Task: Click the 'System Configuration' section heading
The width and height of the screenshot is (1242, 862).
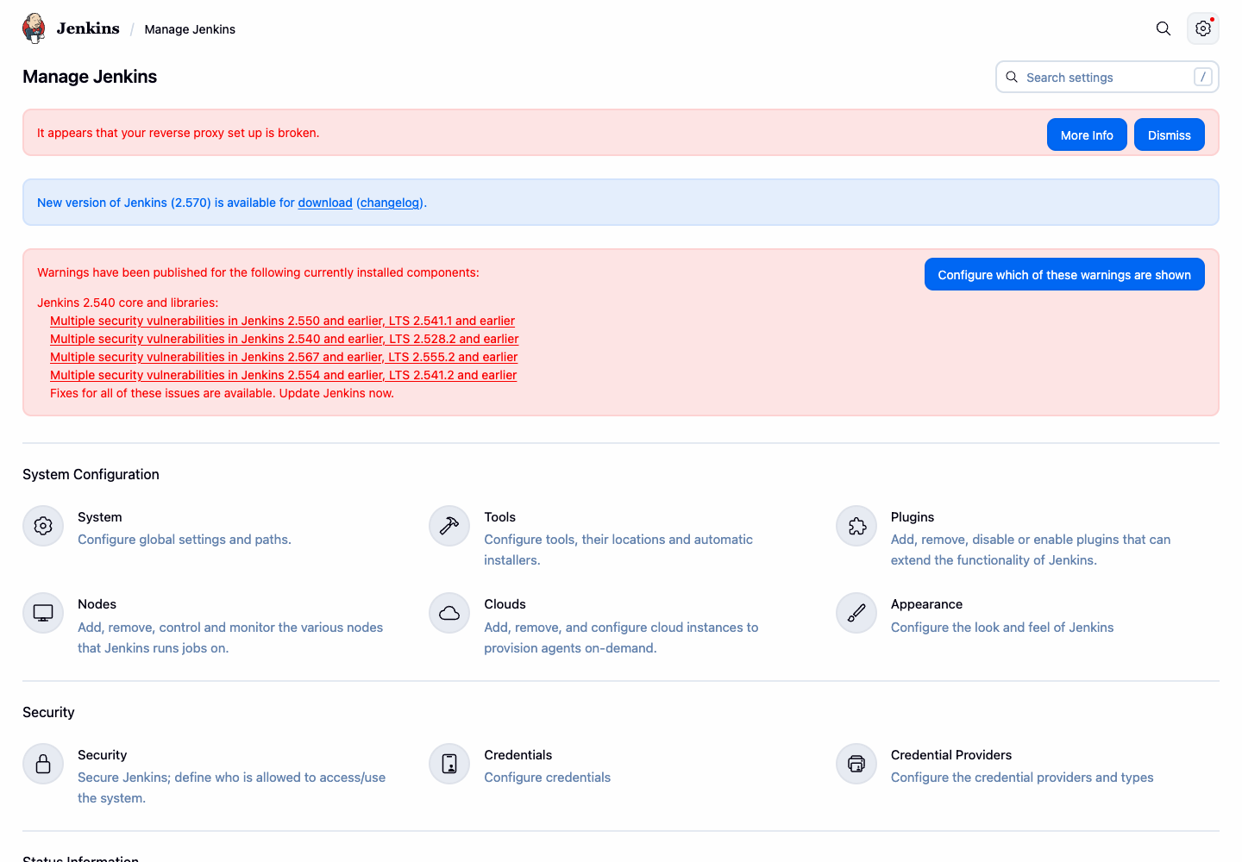Action: coord(91,474)
